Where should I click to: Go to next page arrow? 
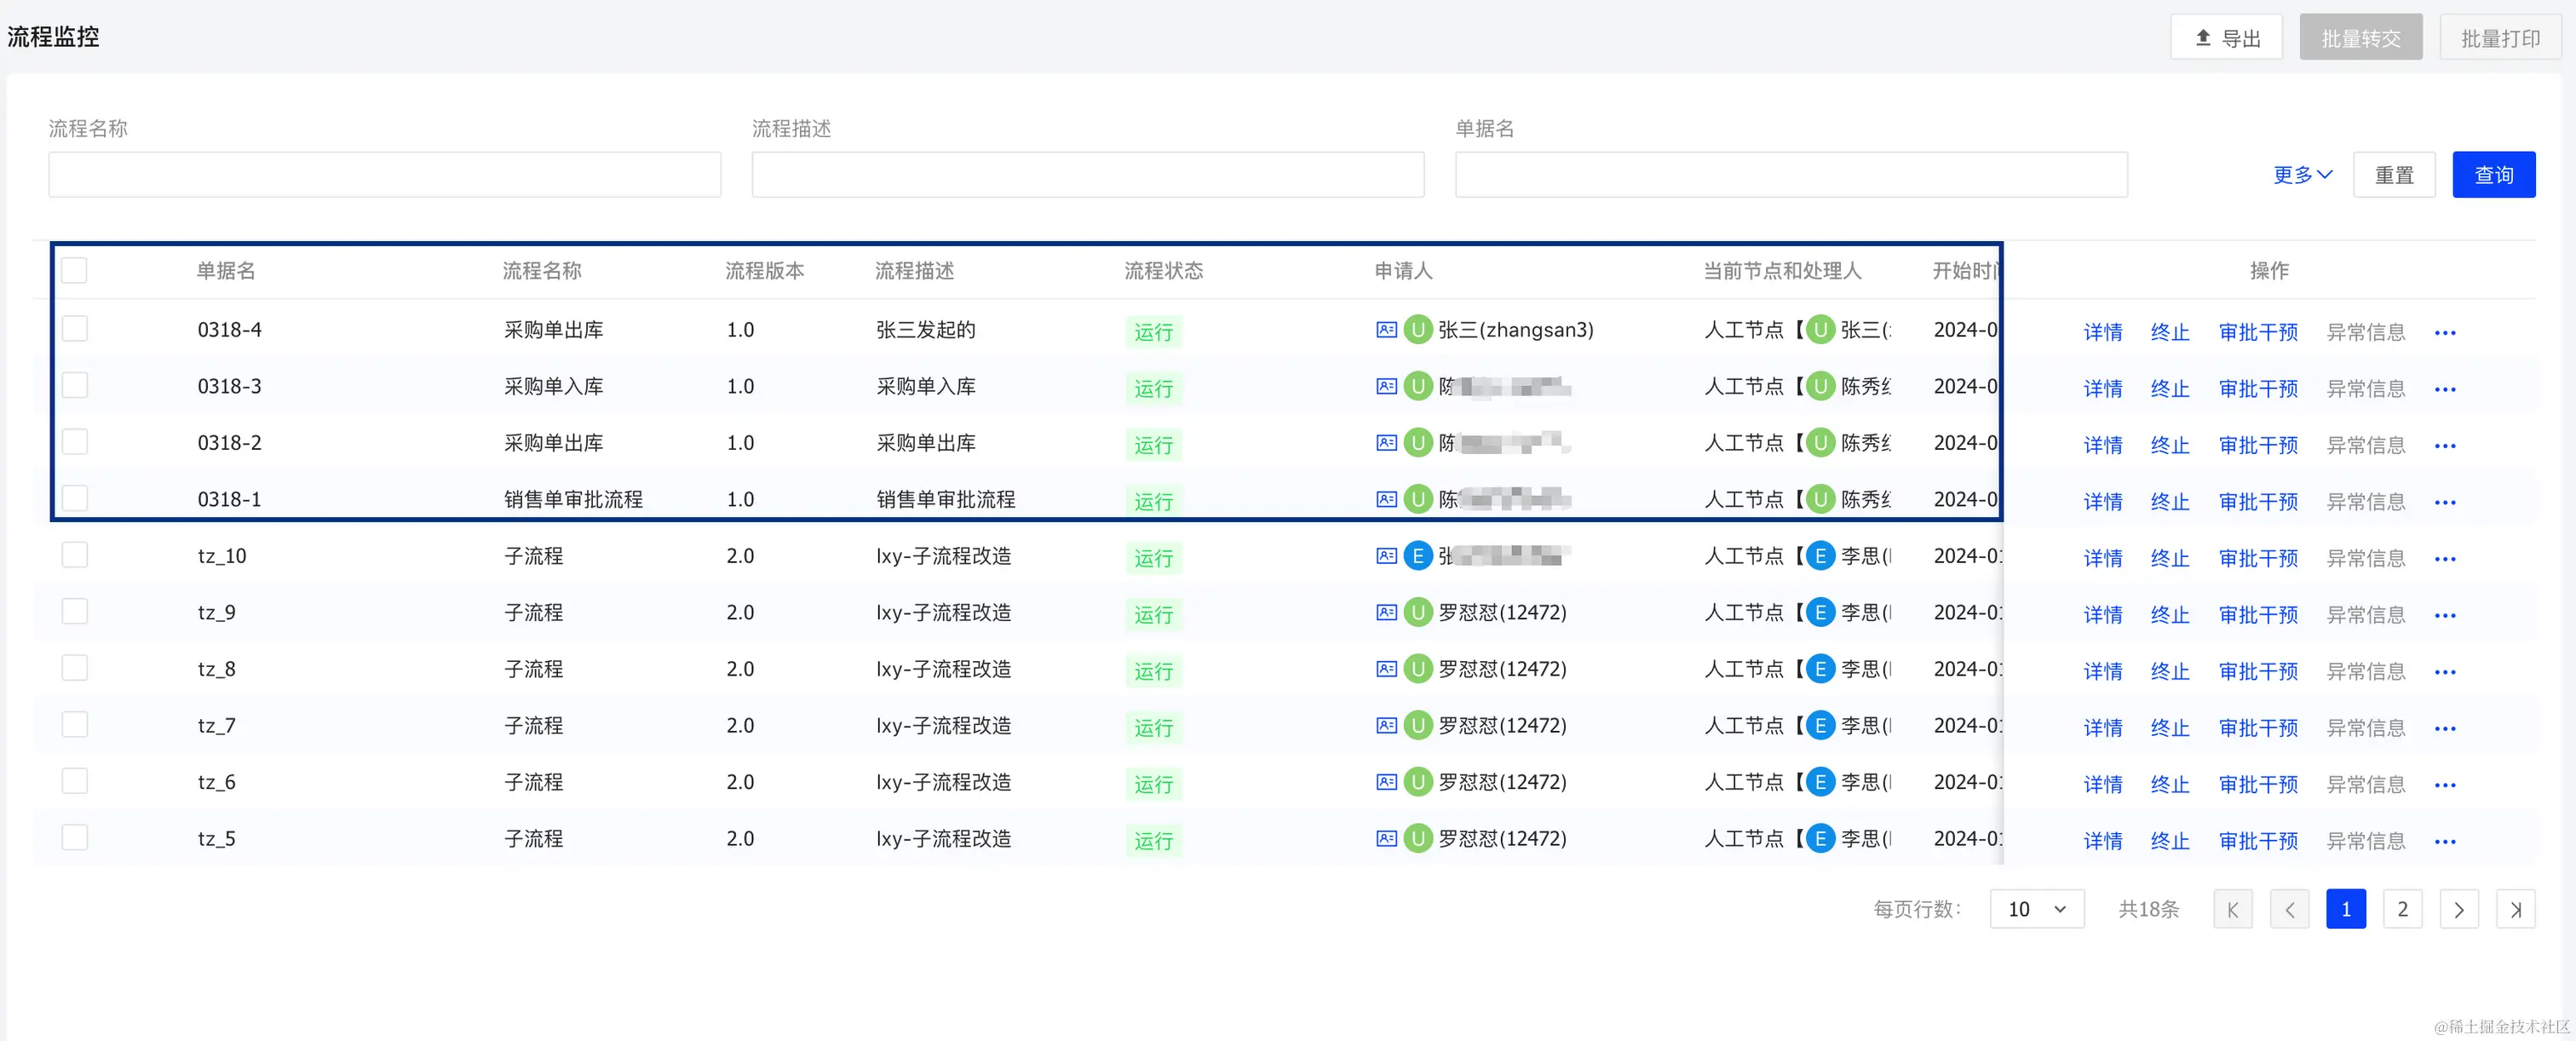pyautogui.click(x=2459, y=909)
